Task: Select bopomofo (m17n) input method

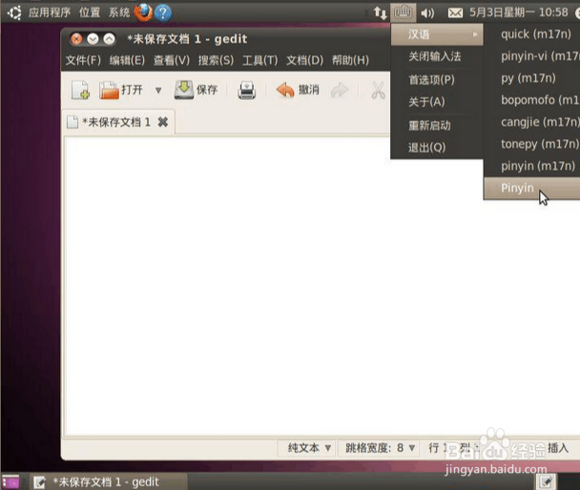Action: tap(532, 100)
